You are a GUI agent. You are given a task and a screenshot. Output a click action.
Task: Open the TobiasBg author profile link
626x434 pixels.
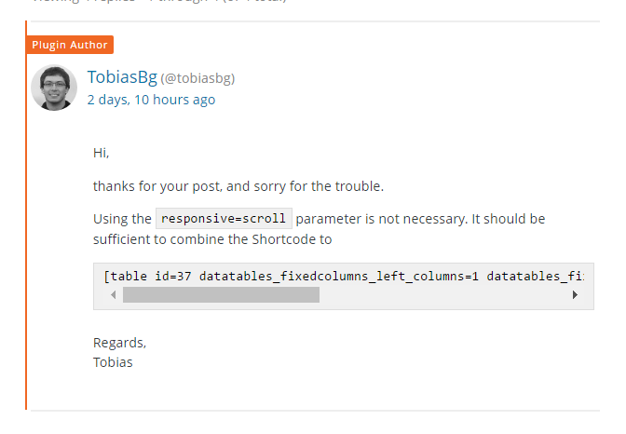(x=121, y=76)
